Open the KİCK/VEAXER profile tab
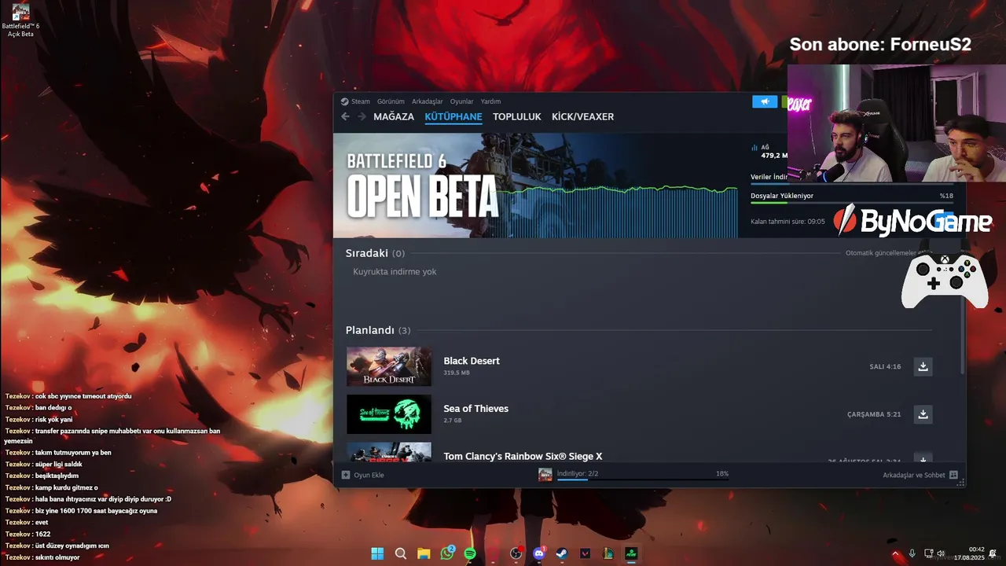The width and height of the screenshot is (1006, 566). point(582,116)
